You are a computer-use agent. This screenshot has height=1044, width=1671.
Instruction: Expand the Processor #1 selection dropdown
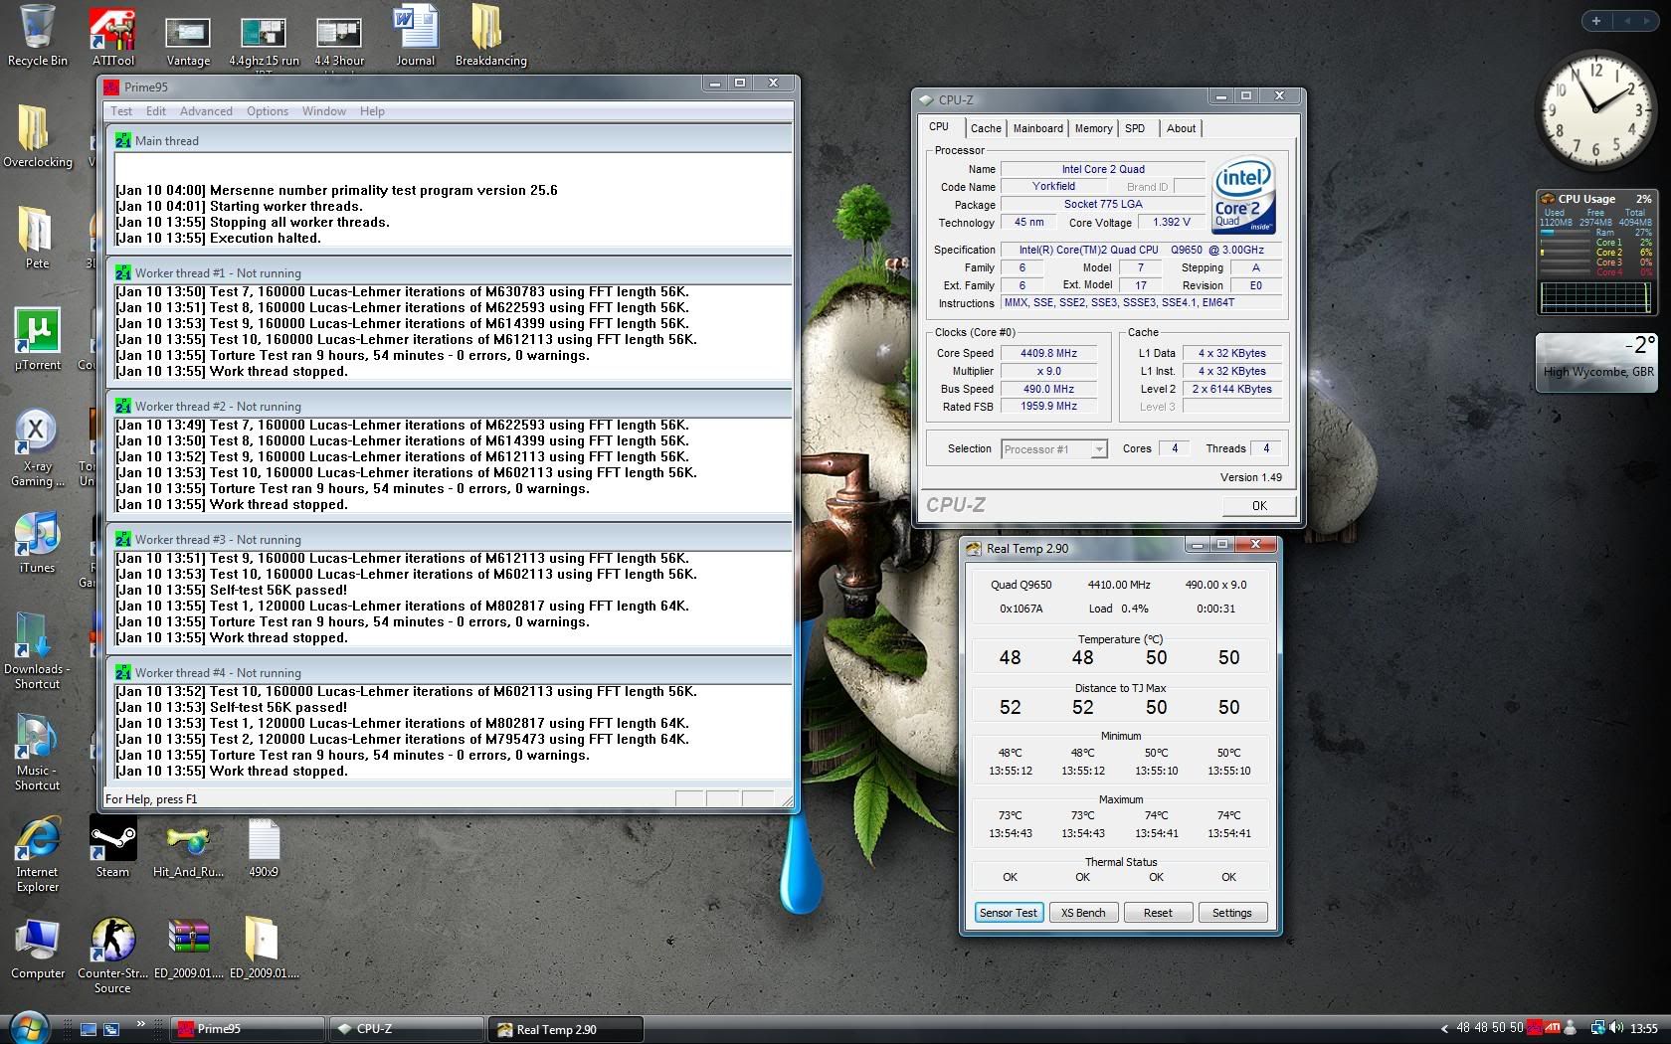click(1098, 449)
